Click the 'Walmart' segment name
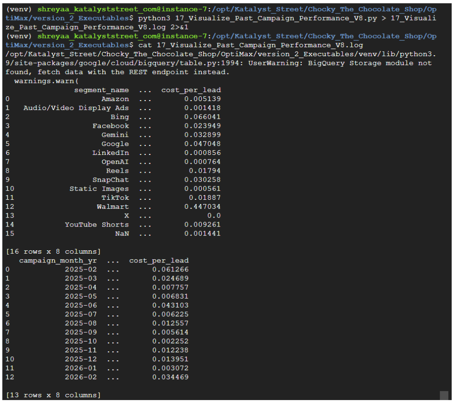The height and width of the screenshot is (401, 454). coord(113,207)
